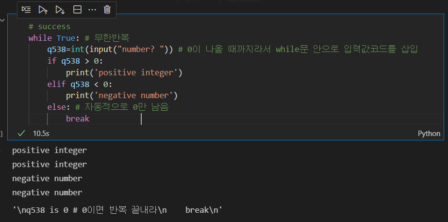
Task: Click the '\nq538 is 0' output string
Action: (117, 210)
